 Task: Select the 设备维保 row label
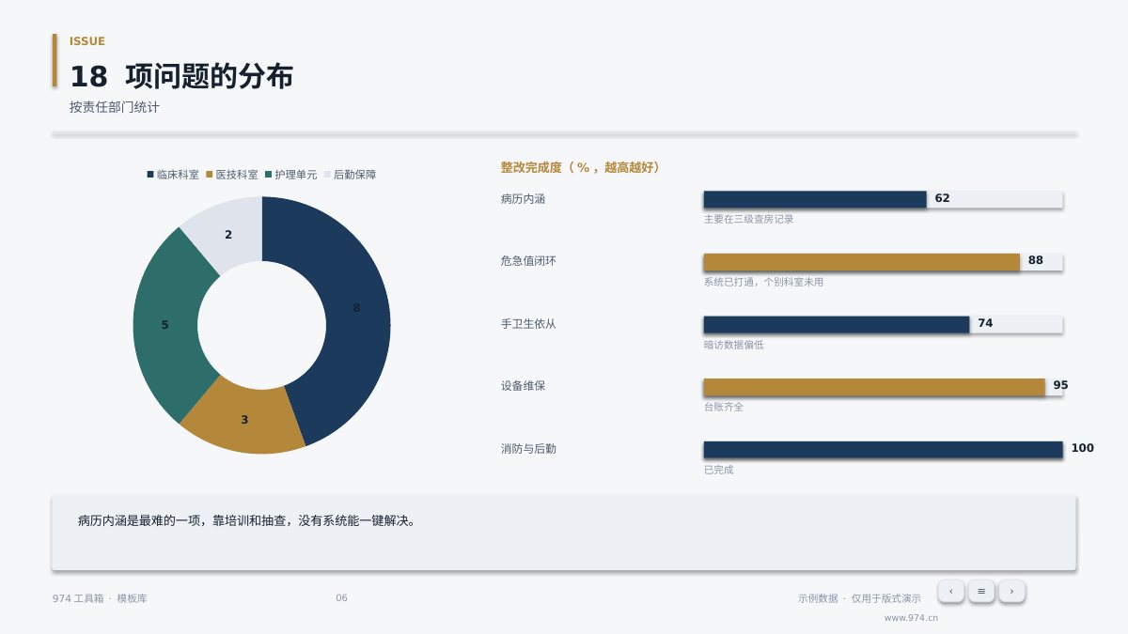coord(523,386)
